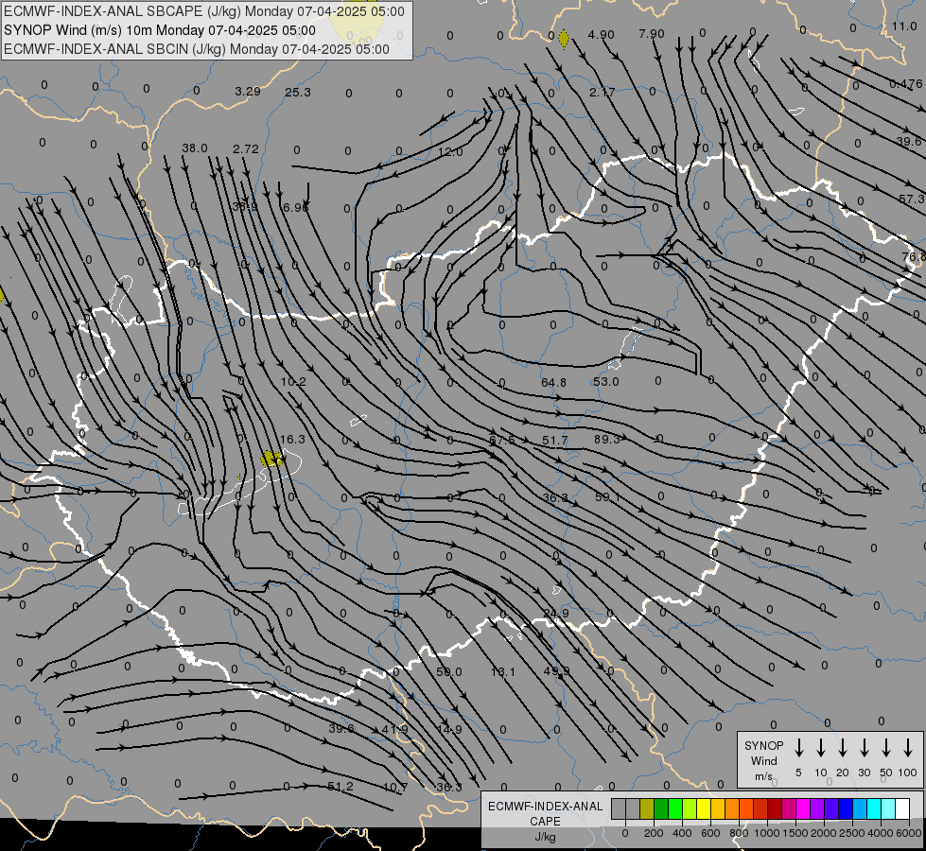Click the CAPE value 7.90
The width and height of the screenshot is (926, 851).
652,34
